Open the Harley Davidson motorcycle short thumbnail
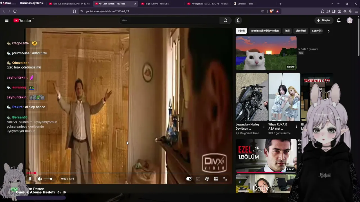This screenshot has width=360, height=202. [x=252, y=97]
